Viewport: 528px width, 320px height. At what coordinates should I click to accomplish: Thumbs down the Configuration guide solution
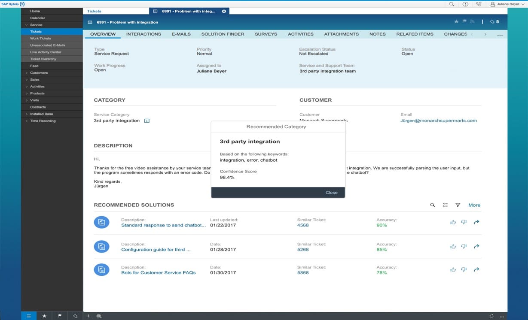464,246
